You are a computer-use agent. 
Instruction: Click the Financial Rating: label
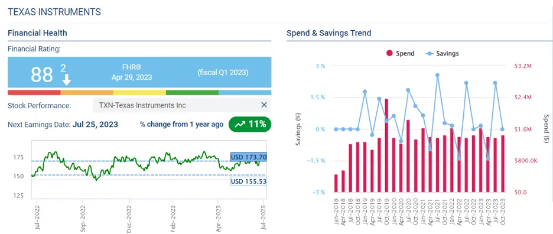[34, 49]
